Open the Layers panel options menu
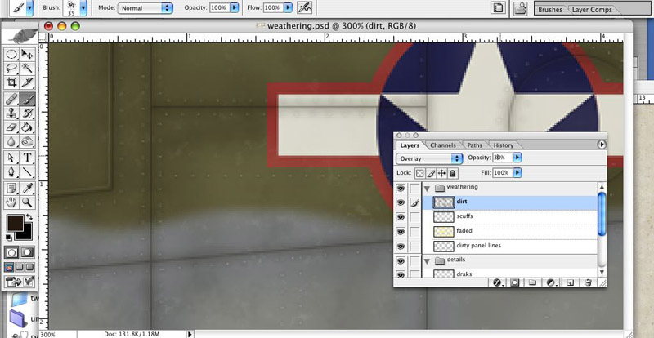Image resolution: width=654 pixels, height=338 pixels. point(602,145)
